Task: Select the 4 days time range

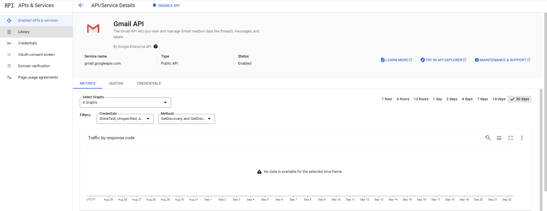Action: coord(467,99)
